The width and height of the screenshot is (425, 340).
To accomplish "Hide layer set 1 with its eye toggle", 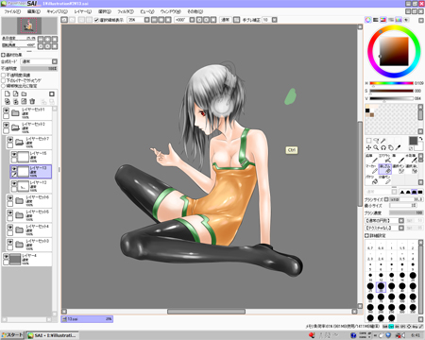I will (x=6, y=110).
